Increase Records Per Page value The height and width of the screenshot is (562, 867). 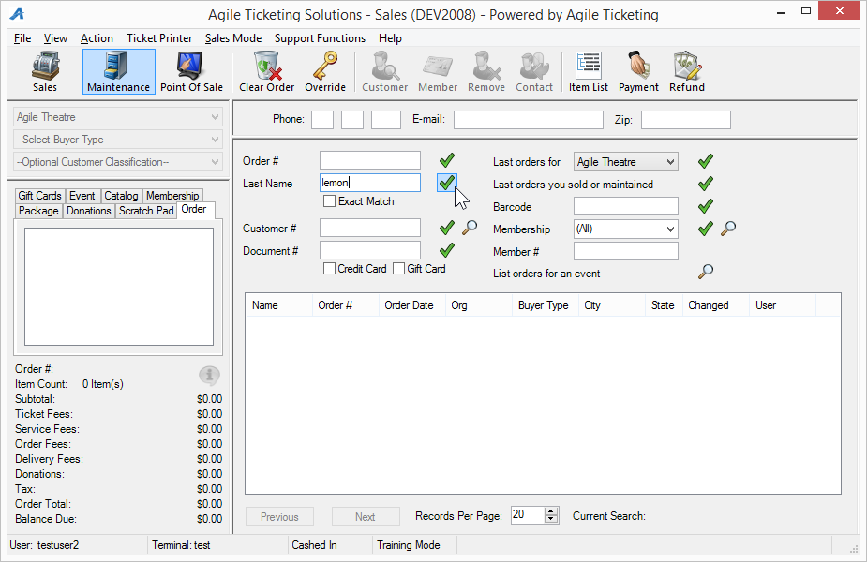coord(551,511)
